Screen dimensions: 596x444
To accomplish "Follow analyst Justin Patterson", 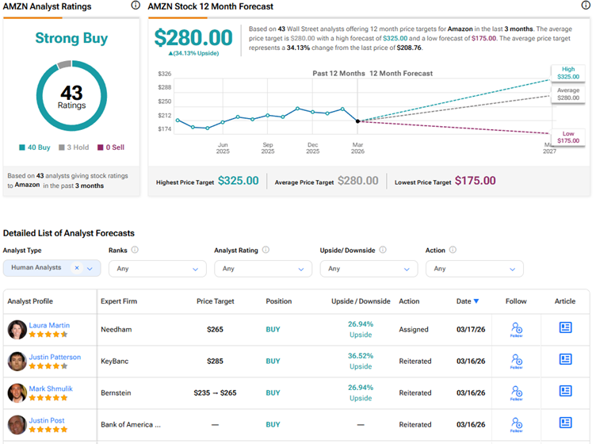I will (x=517, y=361).
